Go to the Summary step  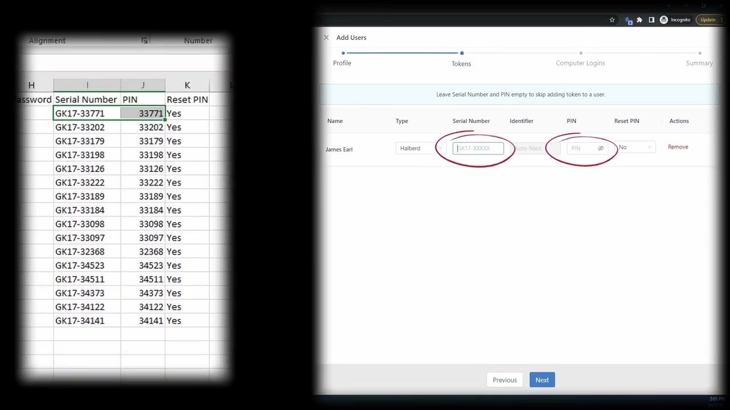pos(699,63)
